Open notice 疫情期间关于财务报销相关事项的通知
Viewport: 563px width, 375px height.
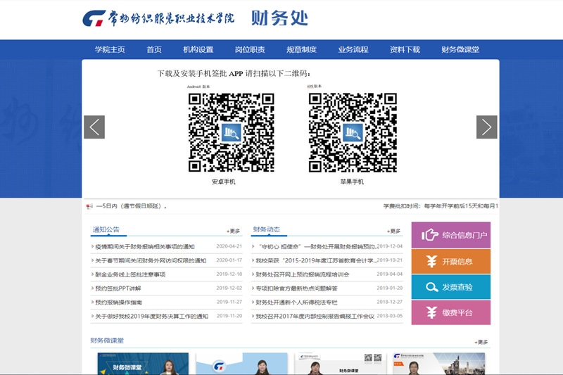(x=145, y=246)
